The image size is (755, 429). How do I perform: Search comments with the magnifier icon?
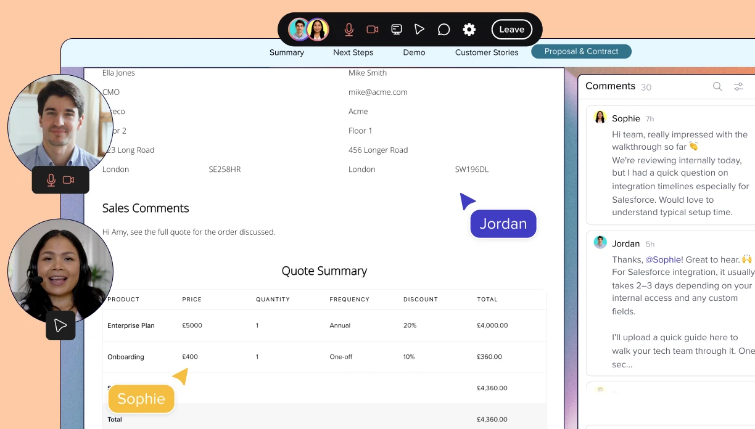(x=717, y=86)
